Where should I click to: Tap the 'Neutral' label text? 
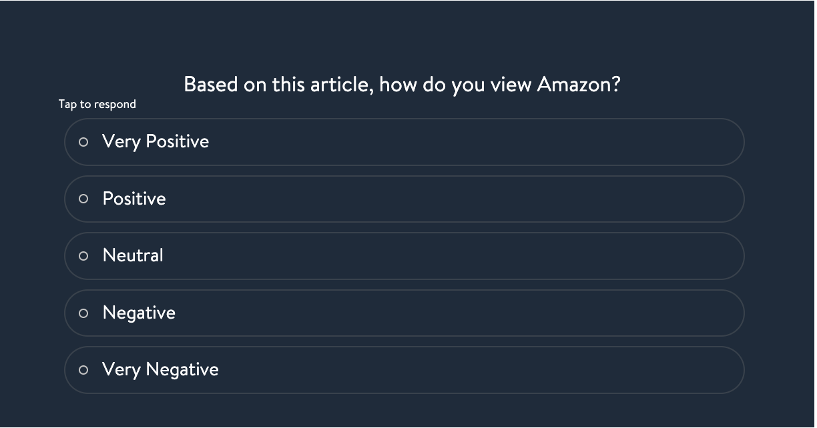[133, 255]
